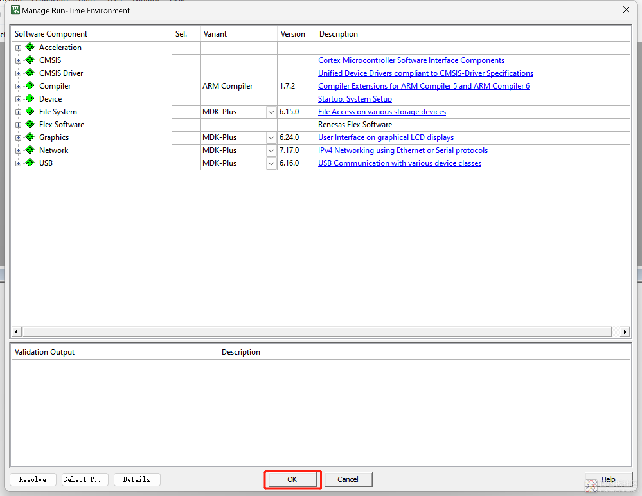Open Cortex Microcontroller Software Interface Components link
The image size is (642, 496).
(x=411, y=60)
